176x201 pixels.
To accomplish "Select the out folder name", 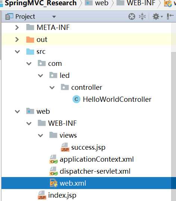I will (42, 40).
